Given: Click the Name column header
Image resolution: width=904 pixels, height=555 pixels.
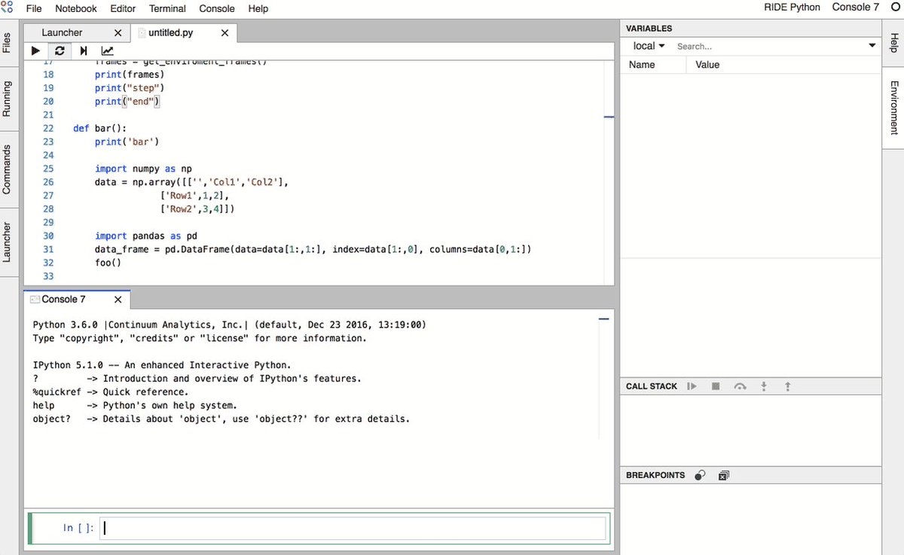Looking at the screenshot, I should [x=652, y=65].
